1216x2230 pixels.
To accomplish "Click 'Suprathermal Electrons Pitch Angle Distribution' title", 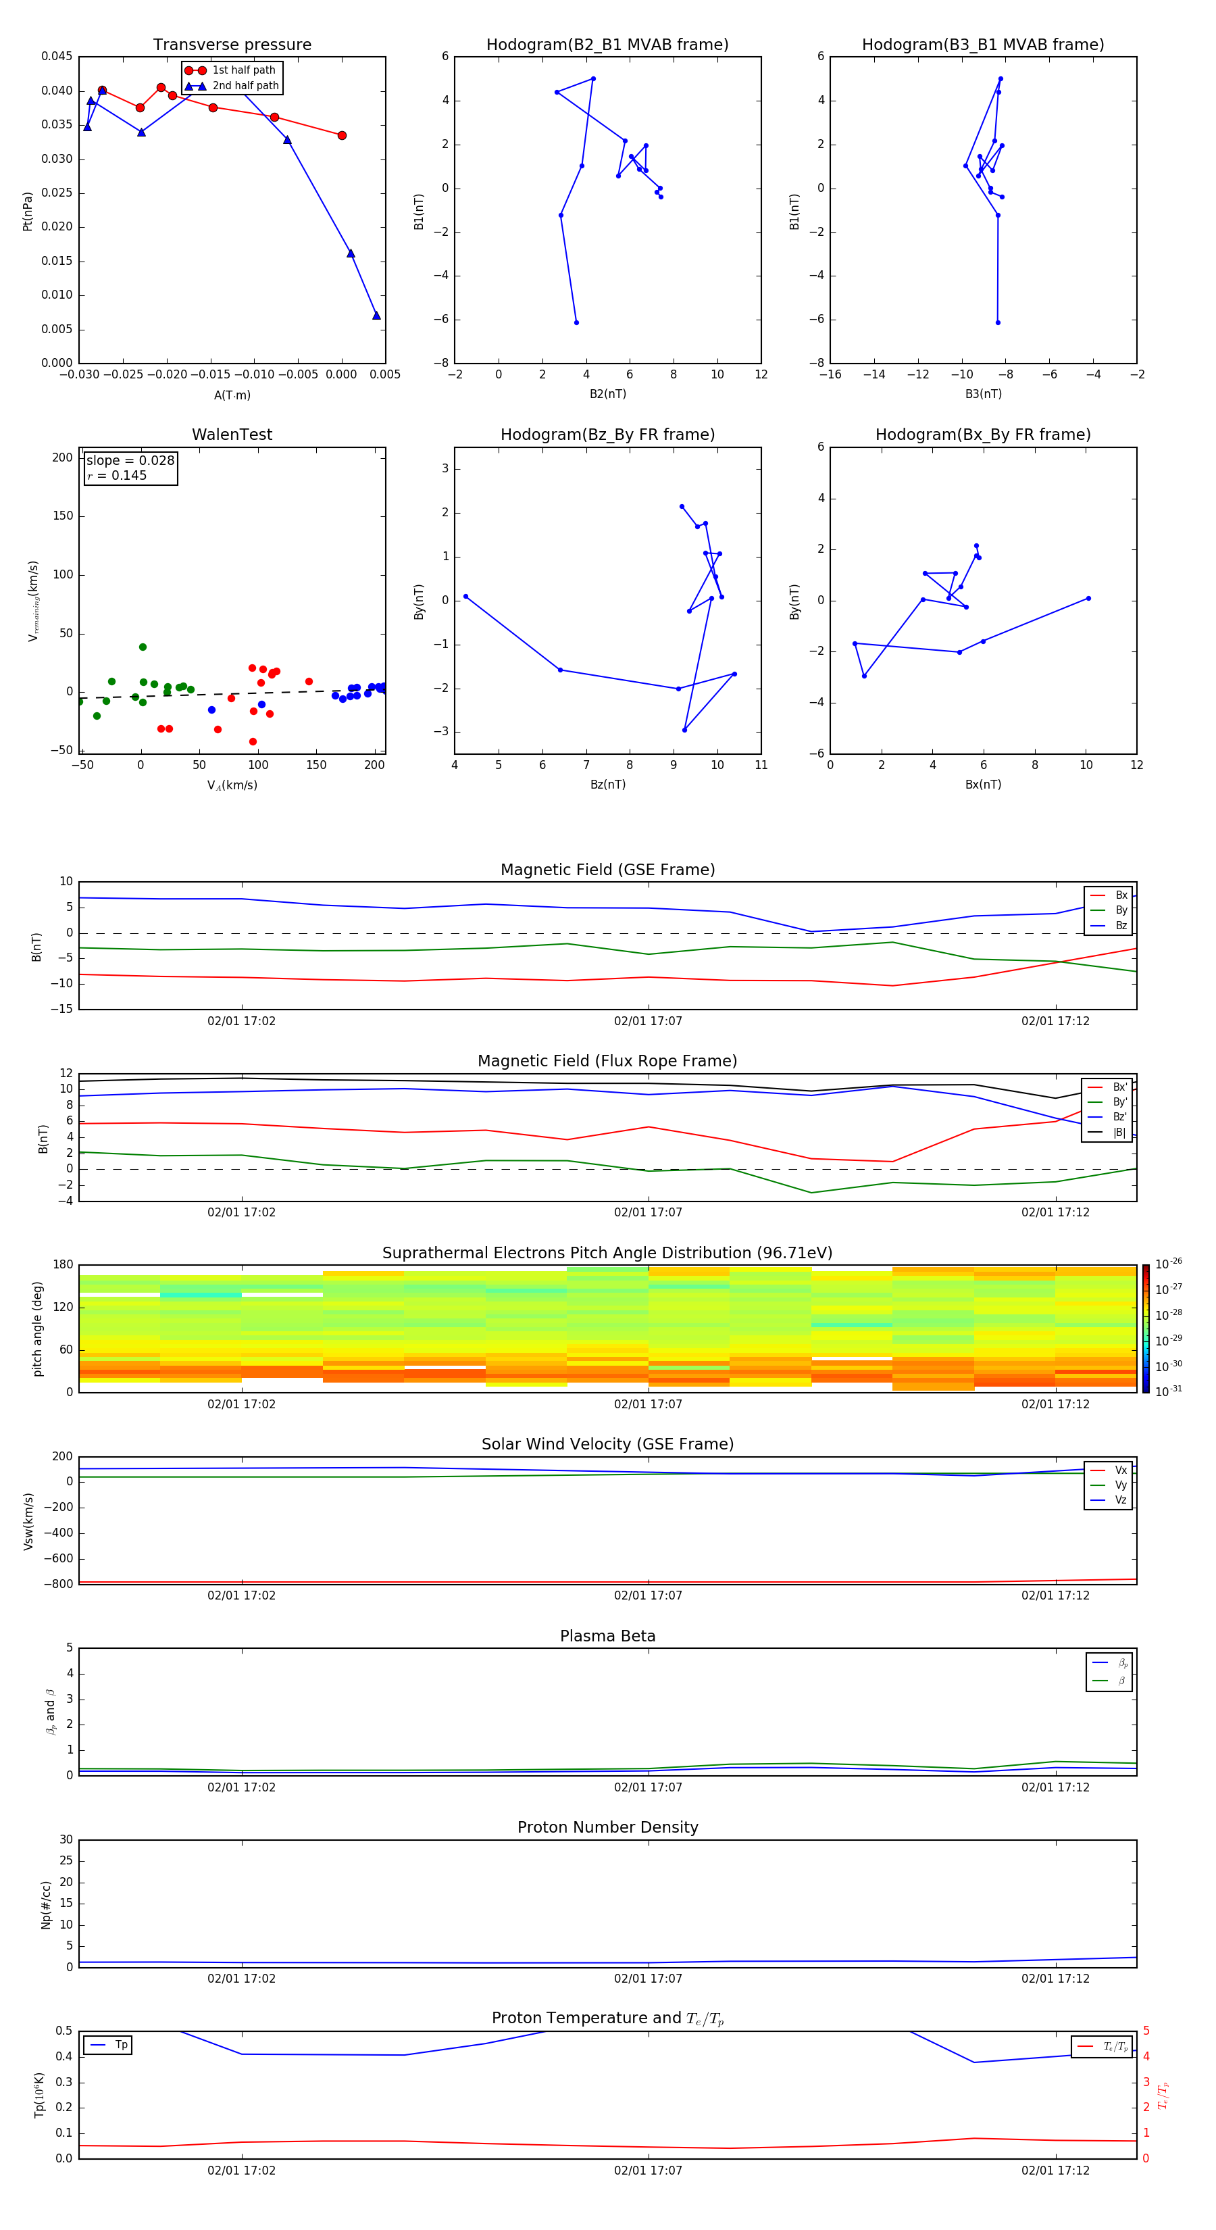I will pyautogui.click(x=607, y=1254).
